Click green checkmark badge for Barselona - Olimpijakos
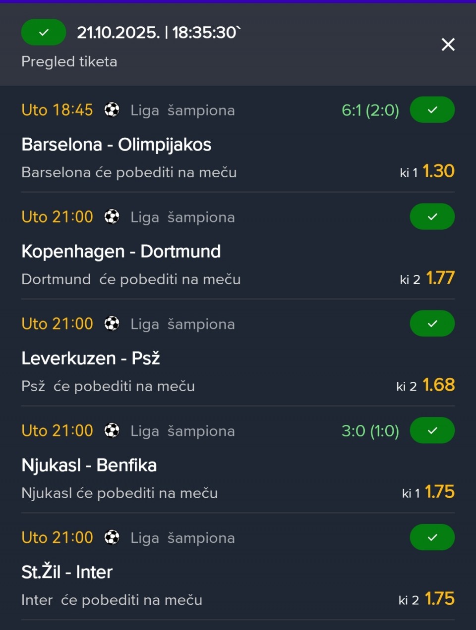This screenshot has width=476, height=630. pos(432,109)
